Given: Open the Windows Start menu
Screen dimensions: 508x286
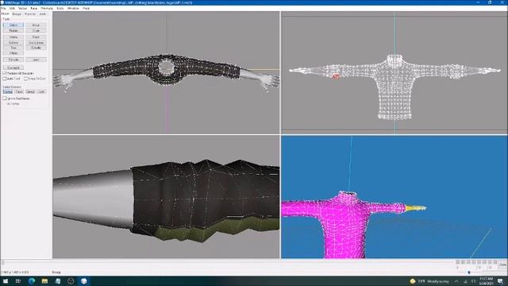Looking at the screenshot, I should tap(6, 281).
